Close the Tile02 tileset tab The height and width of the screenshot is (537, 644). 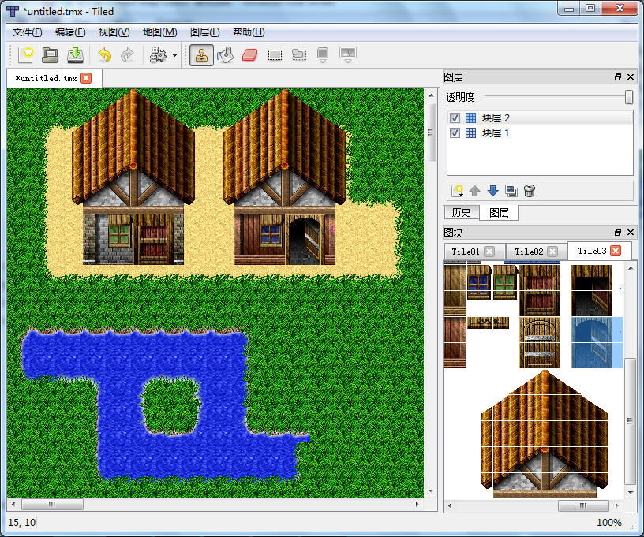552,252
